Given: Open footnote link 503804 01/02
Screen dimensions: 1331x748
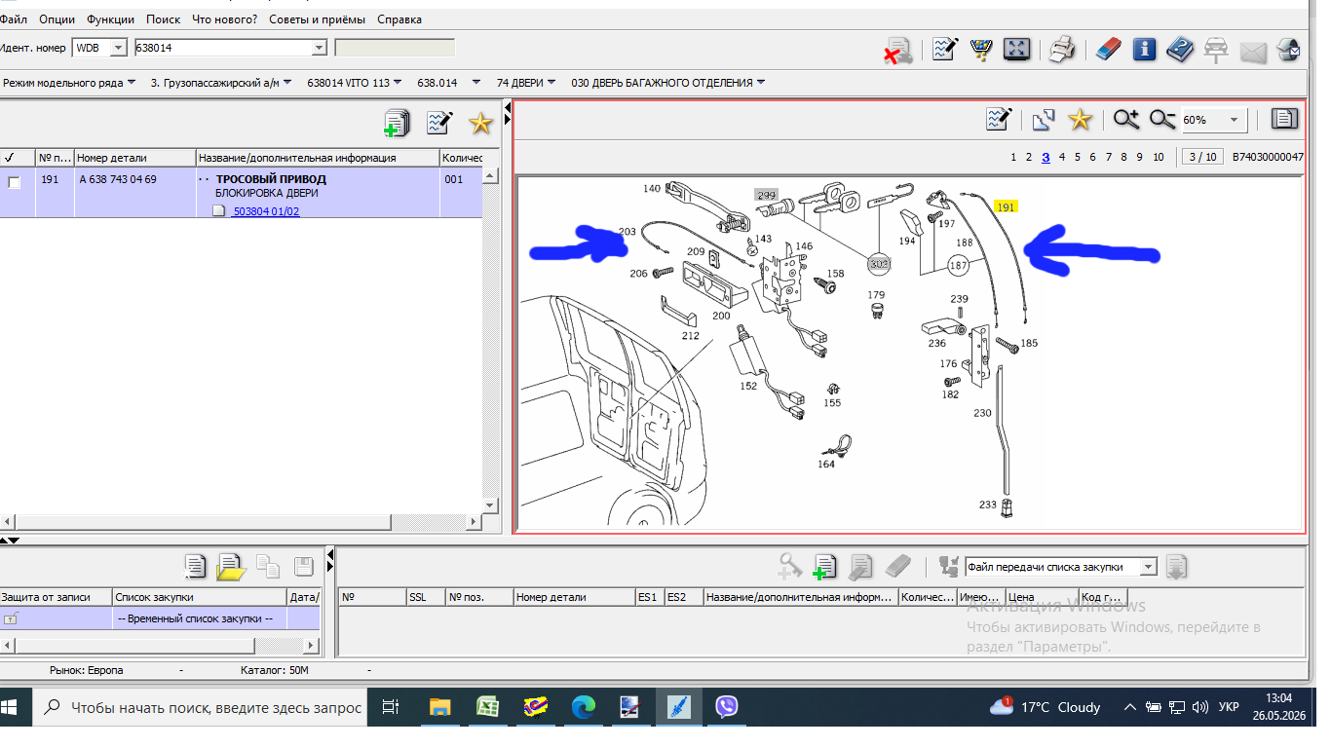Looking at the screenshot, I should (x=266, y=210).
